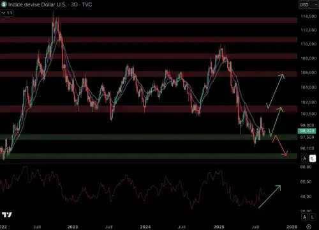Screen dimensions: 319x230
Task: Open chart settings gear icon on time axis
Action: 309,227
